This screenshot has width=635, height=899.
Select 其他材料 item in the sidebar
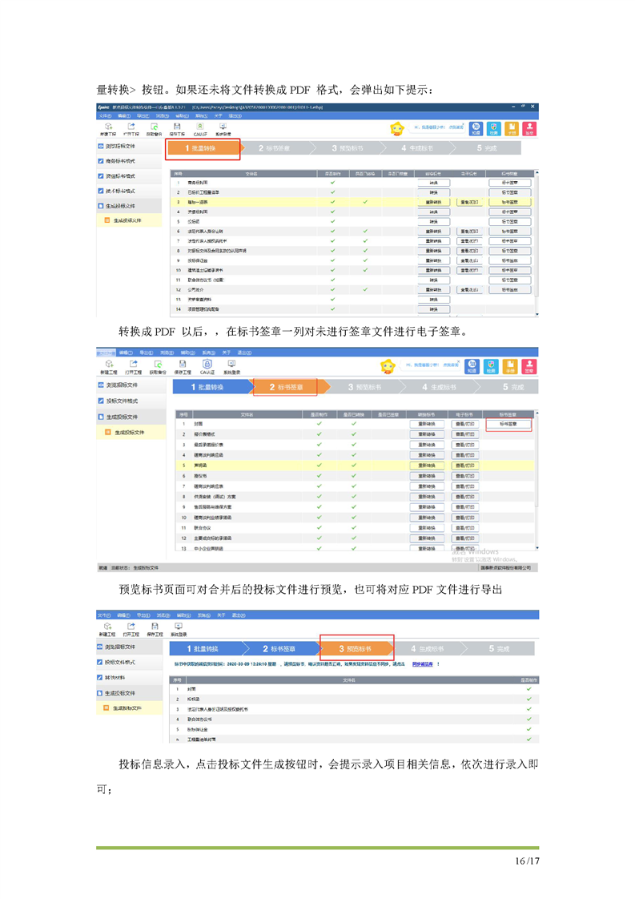119,677
